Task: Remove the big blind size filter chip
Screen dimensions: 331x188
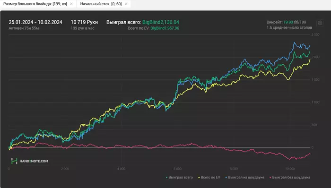Action: click(x=71, y=4)
